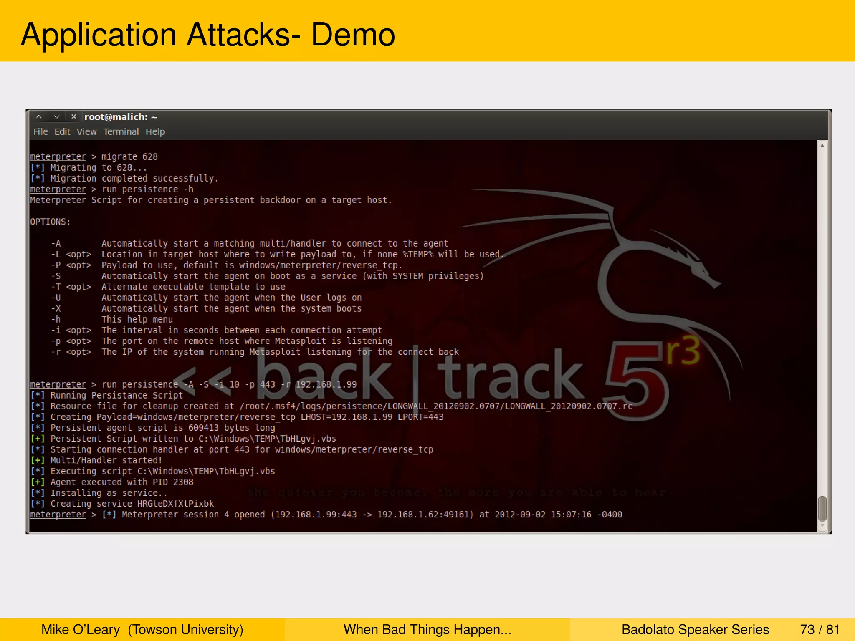Click 'Multi/Handler started!' line
Image resolution: width=855 pixels, height=641 pixels.
96,461
